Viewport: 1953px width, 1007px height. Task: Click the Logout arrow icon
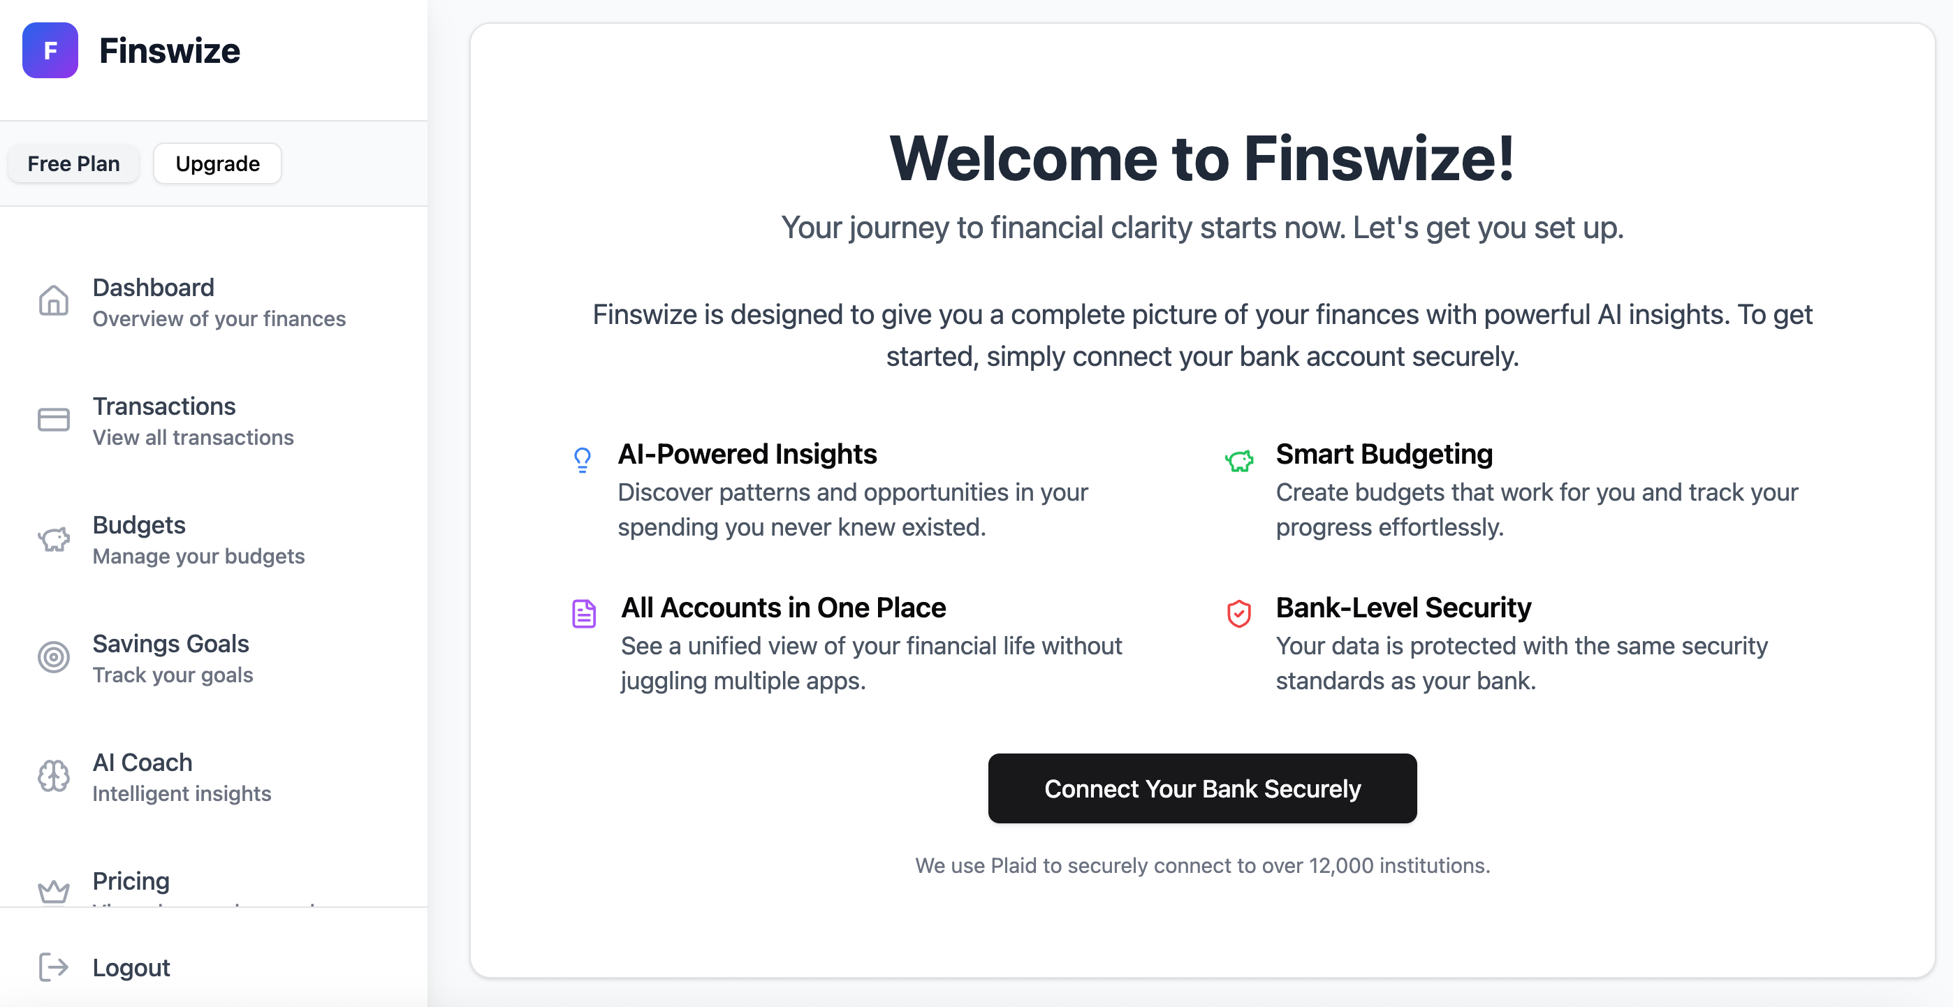[54, 968]
